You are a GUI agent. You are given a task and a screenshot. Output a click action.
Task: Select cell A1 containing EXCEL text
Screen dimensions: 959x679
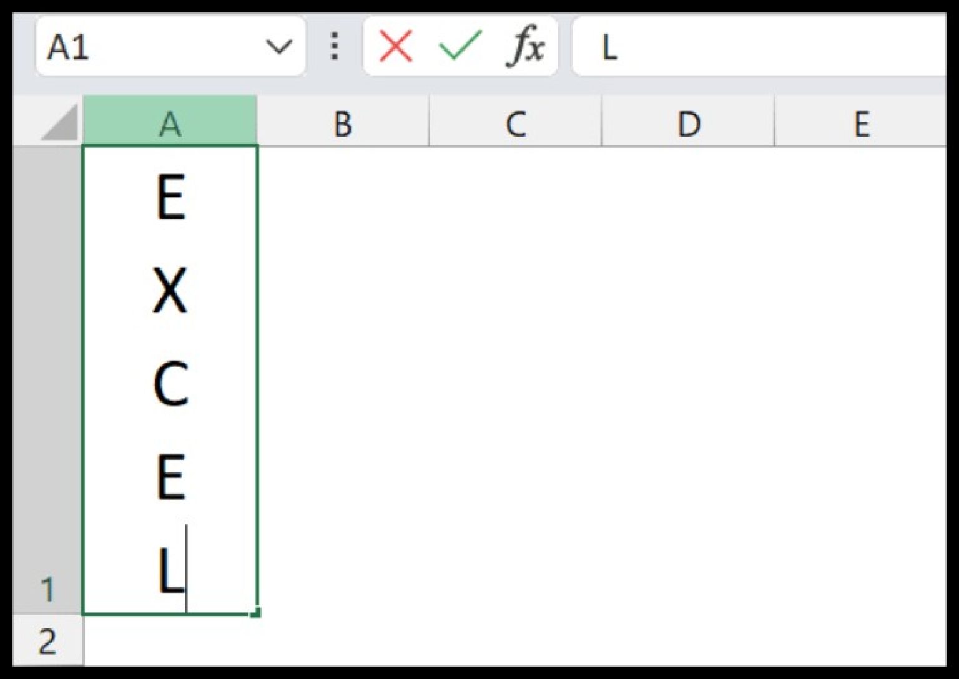tap(170, 374)
